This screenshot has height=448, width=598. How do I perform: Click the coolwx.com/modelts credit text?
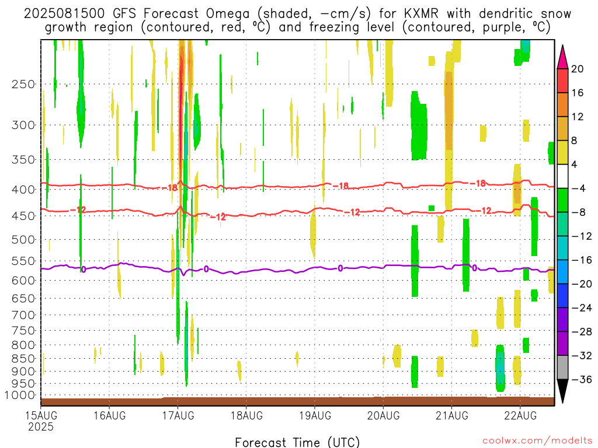537,441
